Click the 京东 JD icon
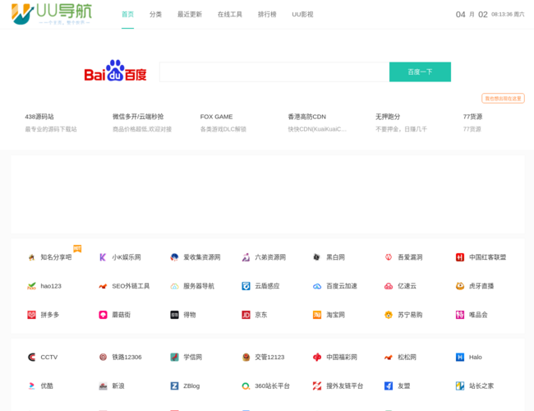 coord(246,315)
